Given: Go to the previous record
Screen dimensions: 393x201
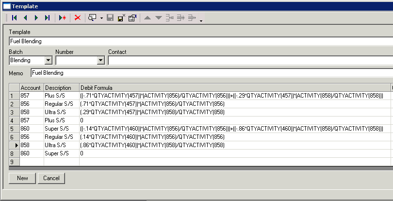Looking at the screenshot, I should [x=25, y=18].
